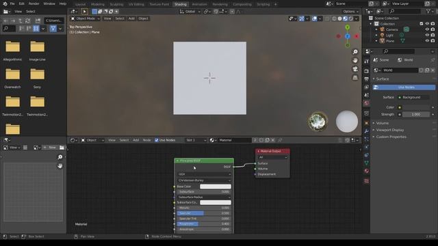This screenshot has height=246, width=438.
Task: Collapse the Surface panel in World properties
Action: tap(382, 79)
